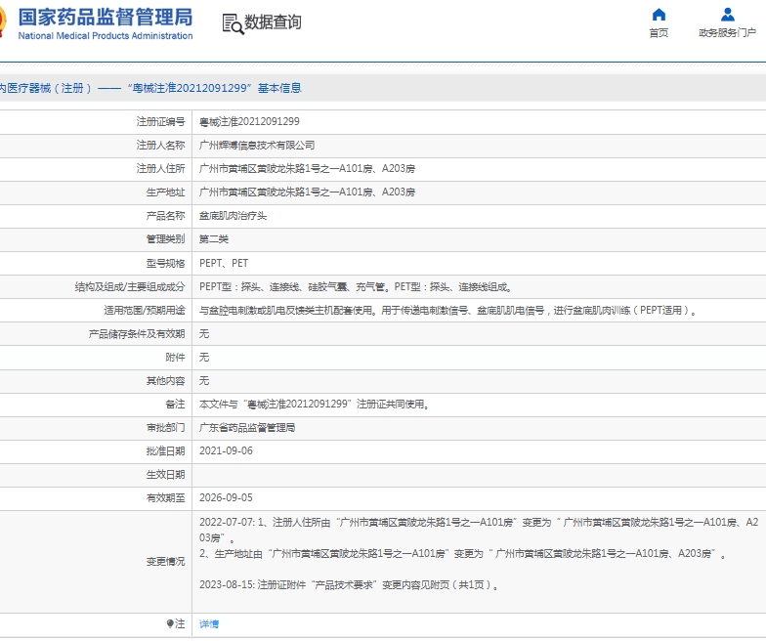The width and height of the screenshot is (766, 641).
Task: Click 无 in the 其他内容 row
Action: point(204,380)
